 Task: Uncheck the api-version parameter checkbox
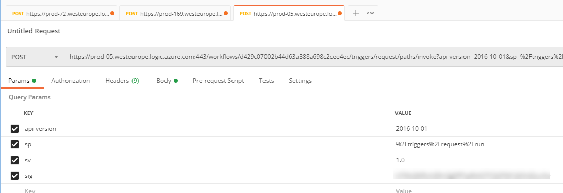pyautogui.click(x=14, y=129)
